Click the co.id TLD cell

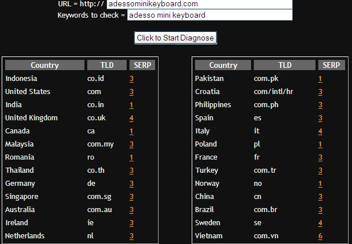pyautogui.click(x=96, y=79)
